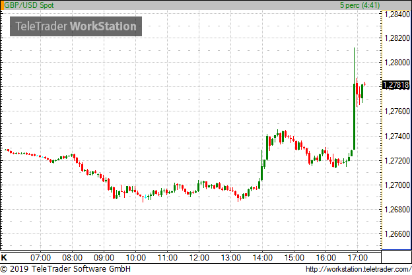Select the 1,26600 price axis label
This screenshot has width=412, height=275.
coord(397,234)
